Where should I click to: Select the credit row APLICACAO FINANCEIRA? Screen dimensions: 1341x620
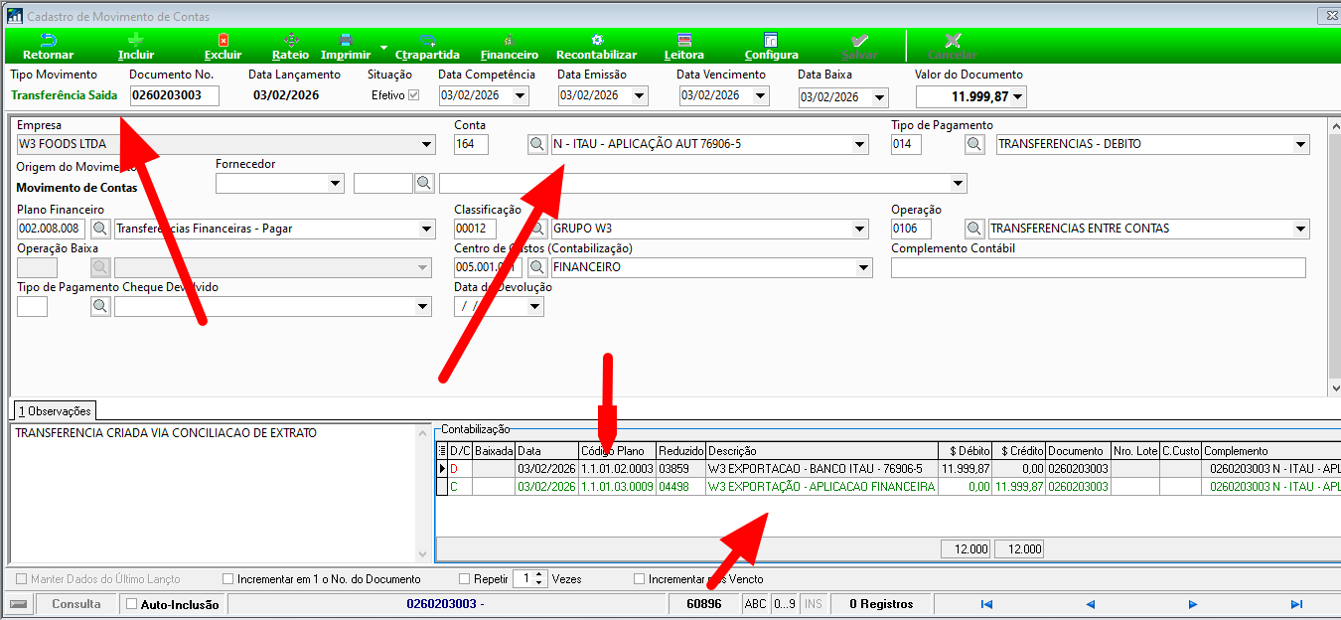click(888, 487)
